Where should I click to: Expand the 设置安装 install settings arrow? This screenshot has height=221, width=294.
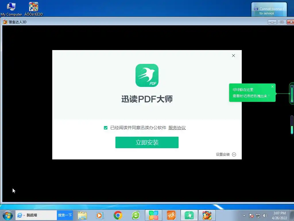point(234,155)
